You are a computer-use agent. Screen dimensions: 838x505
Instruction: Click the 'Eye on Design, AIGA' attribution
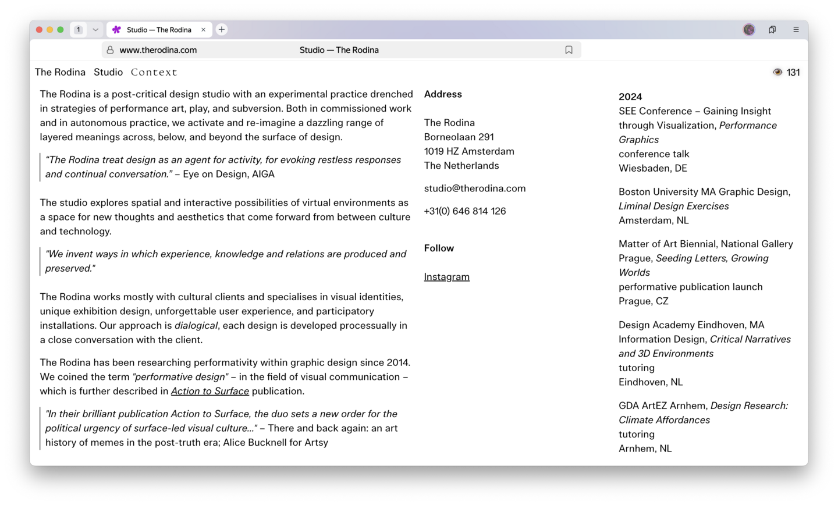coord(229,174)
